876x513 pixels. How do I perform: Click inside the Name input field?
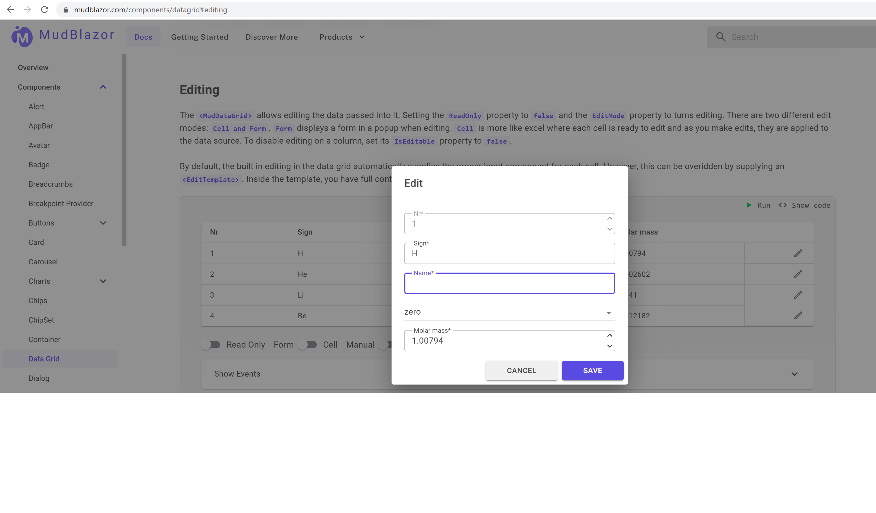509,283
